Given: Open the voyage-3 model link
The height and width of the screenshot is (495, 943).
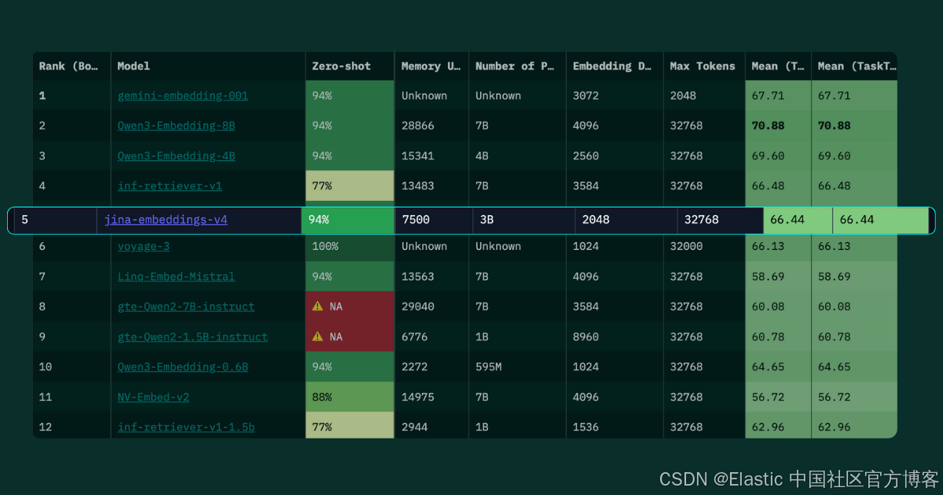Looking at the screenshot, I should tap(144, 246).
